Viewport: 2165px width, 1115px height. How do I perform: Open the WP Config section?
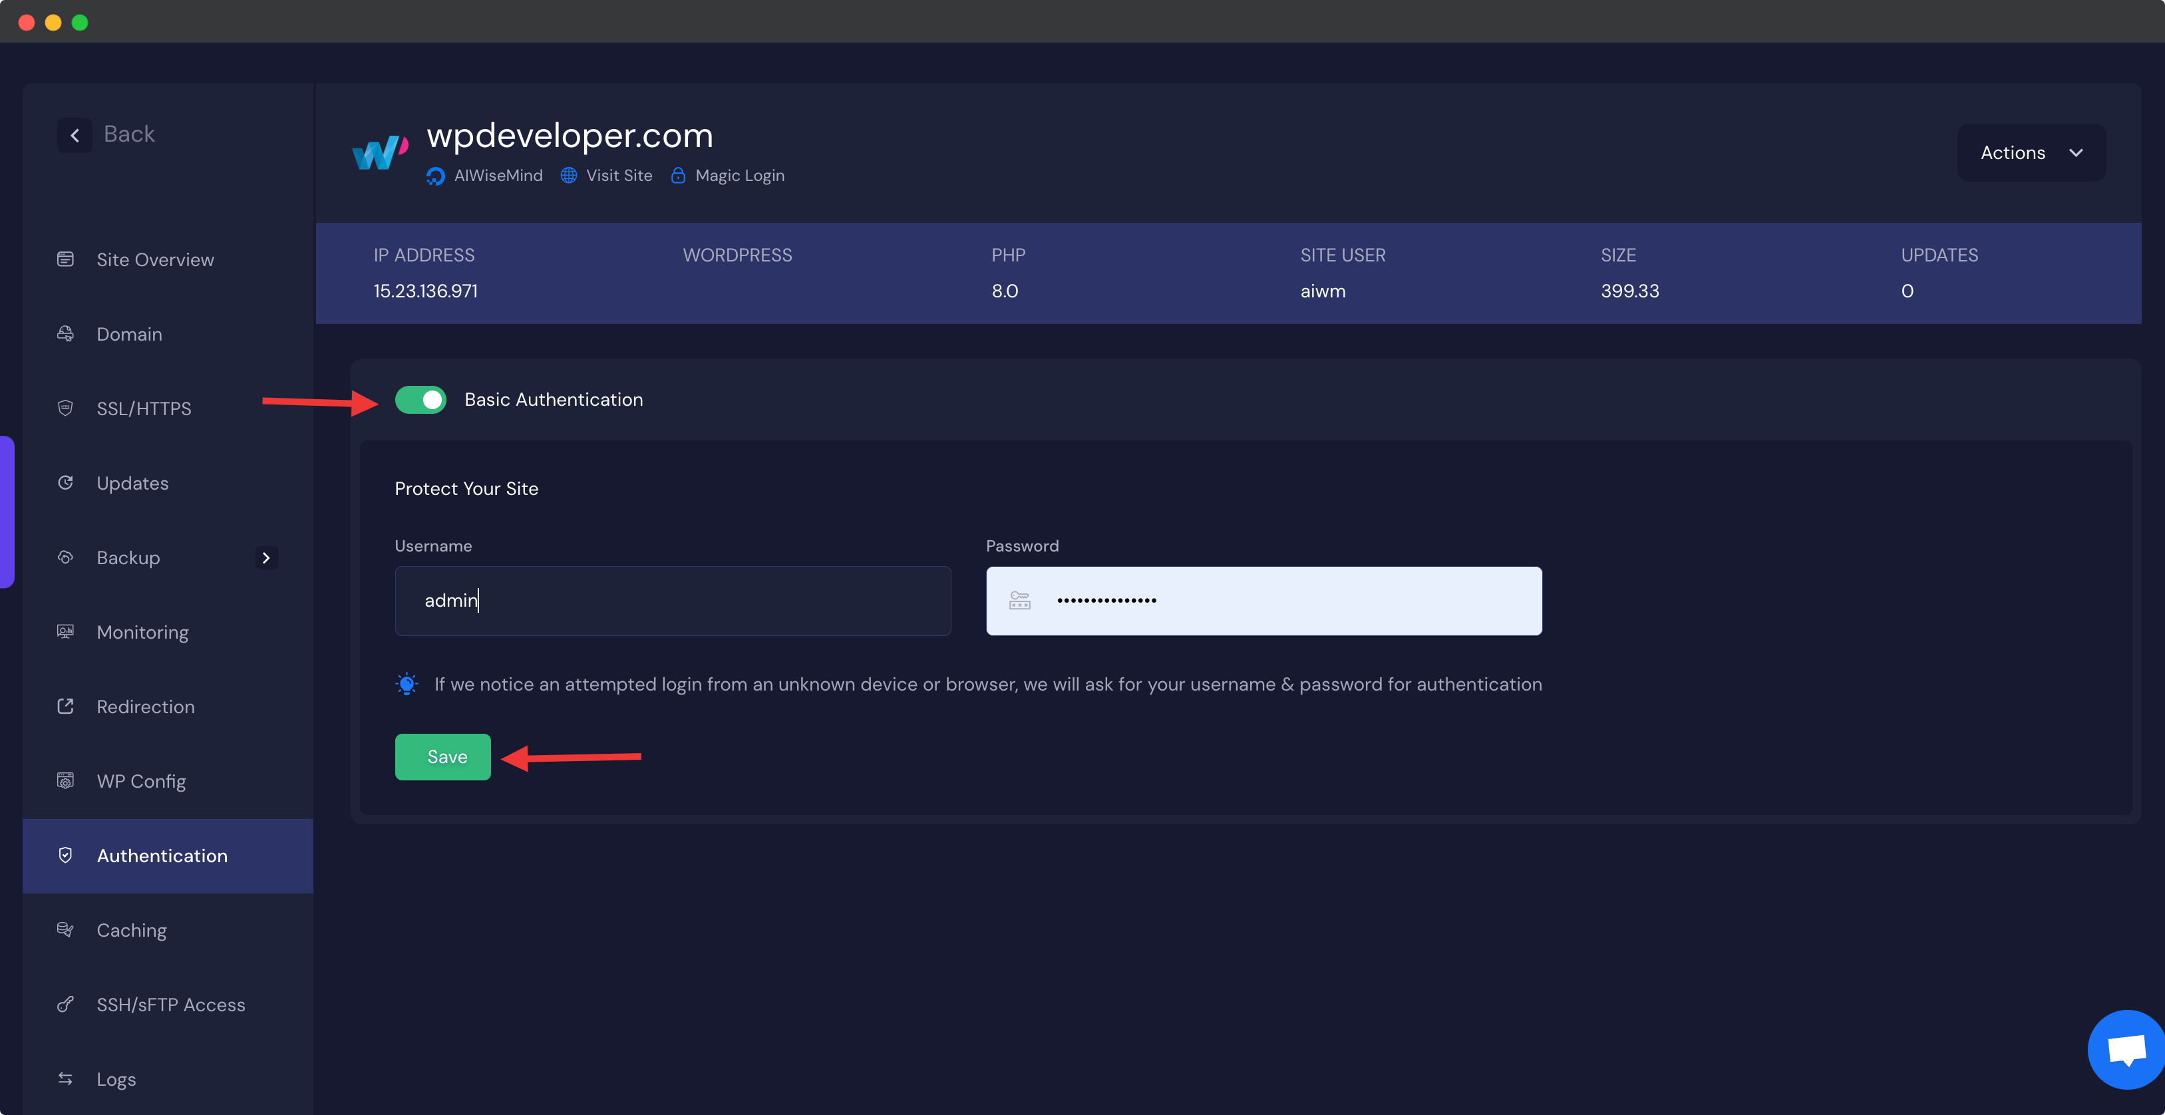click(x=141, y=782)
